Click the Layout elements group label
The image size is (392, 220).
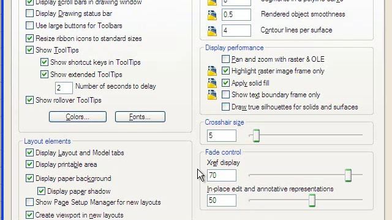(x=48, y=141)
